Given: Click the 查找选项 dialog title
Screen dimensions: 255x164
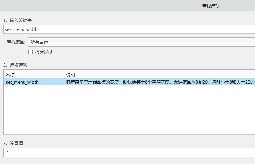Looking at the screenshot, I should [x=211, y=6].
